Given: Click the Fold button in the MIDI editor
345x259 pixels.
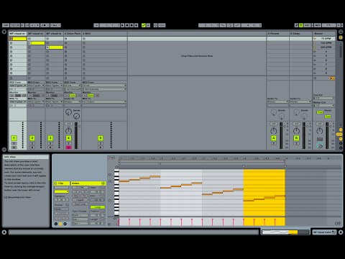Looking at the screenshot, I should click(x=111, y=158).
